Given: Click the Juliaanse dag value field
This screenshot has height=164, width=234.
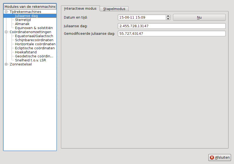Looking at the screenshot, I should coord(171,26).
